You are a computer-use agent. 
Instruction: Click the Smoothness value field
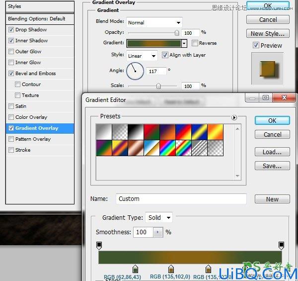(143, 232)
